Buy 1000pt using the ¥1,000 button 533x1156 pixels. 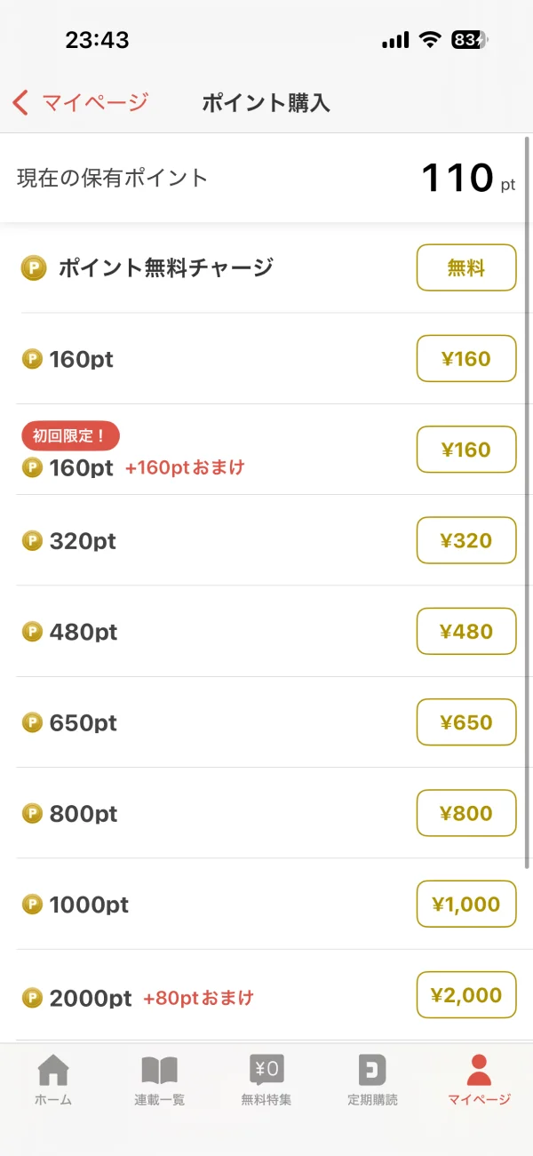[x=466, y=904]
